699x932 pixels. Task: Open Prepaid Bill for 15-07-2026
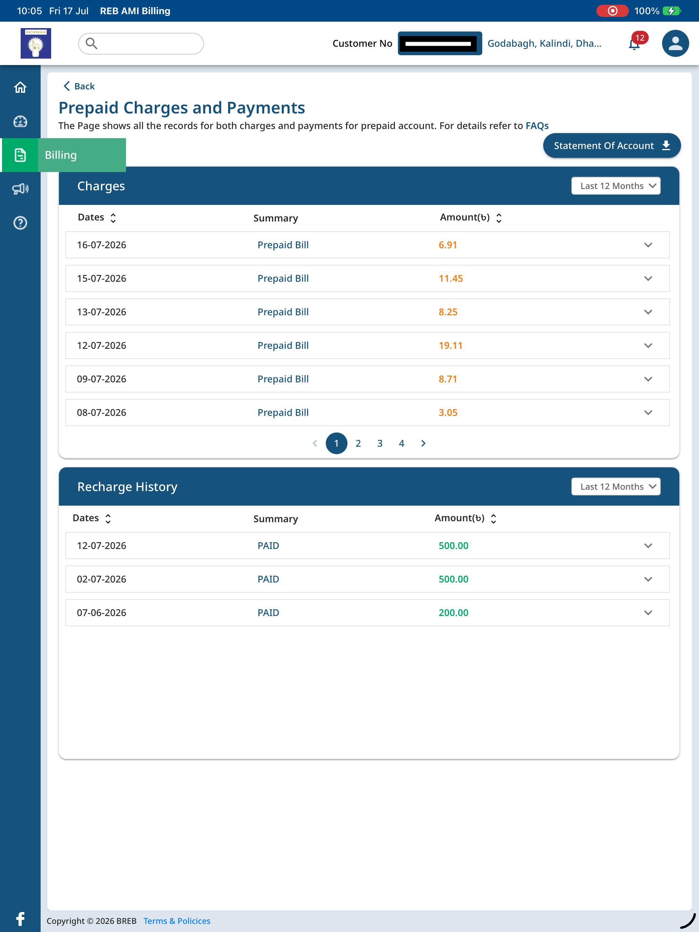tap(283, 278)
